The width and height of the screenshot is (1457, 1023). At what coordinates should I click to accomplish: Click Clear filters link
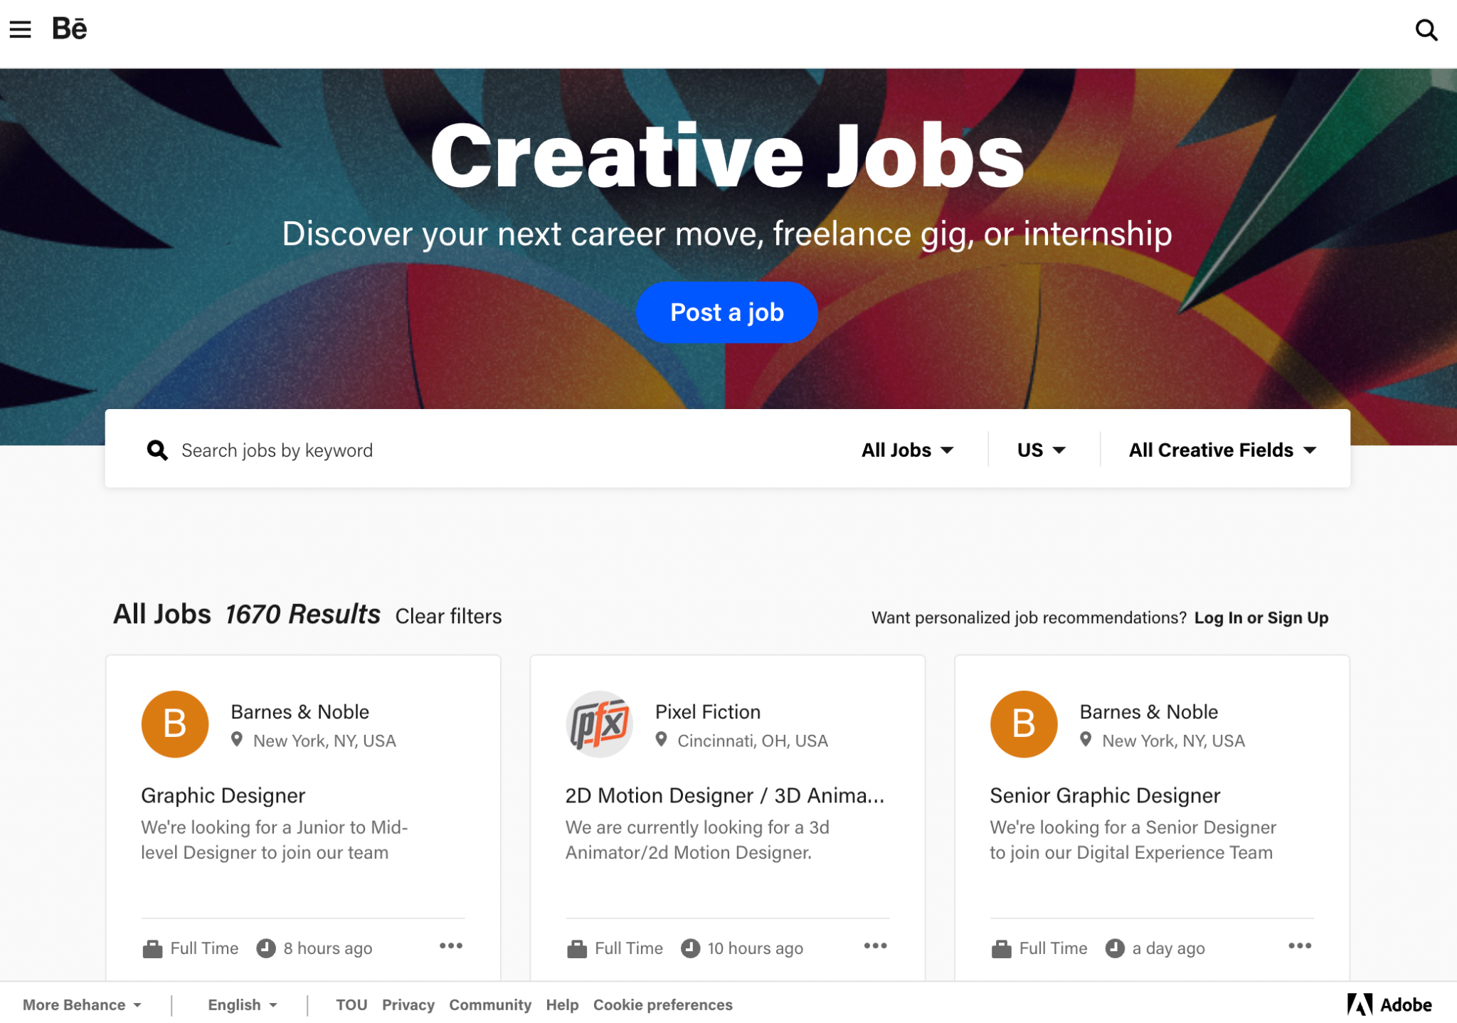point(448,616)
